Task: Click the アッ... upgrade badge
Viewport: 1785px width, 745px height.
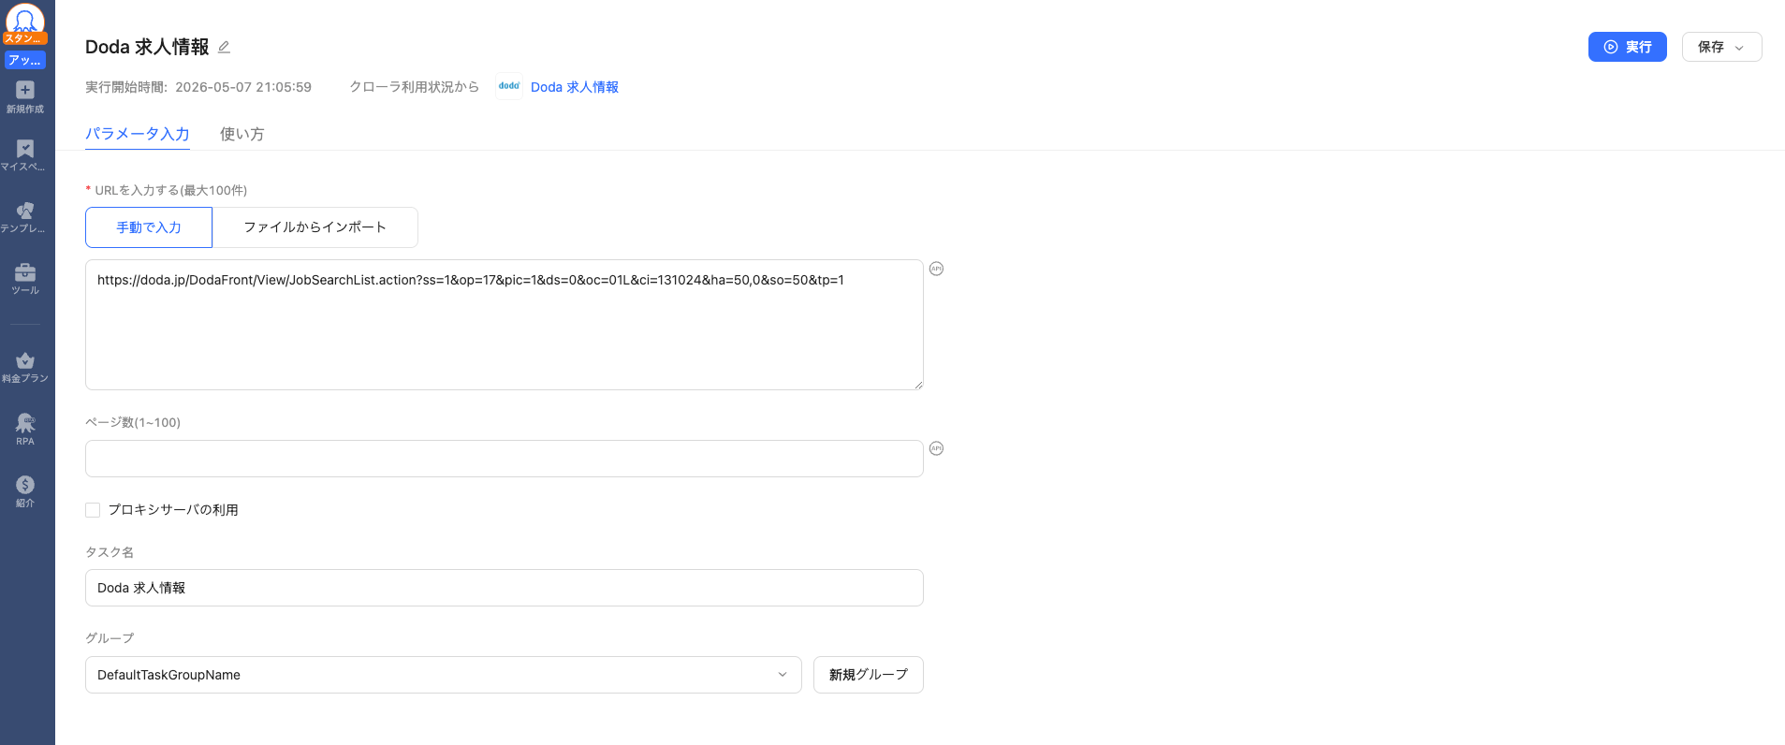Action: pos(25,60)
